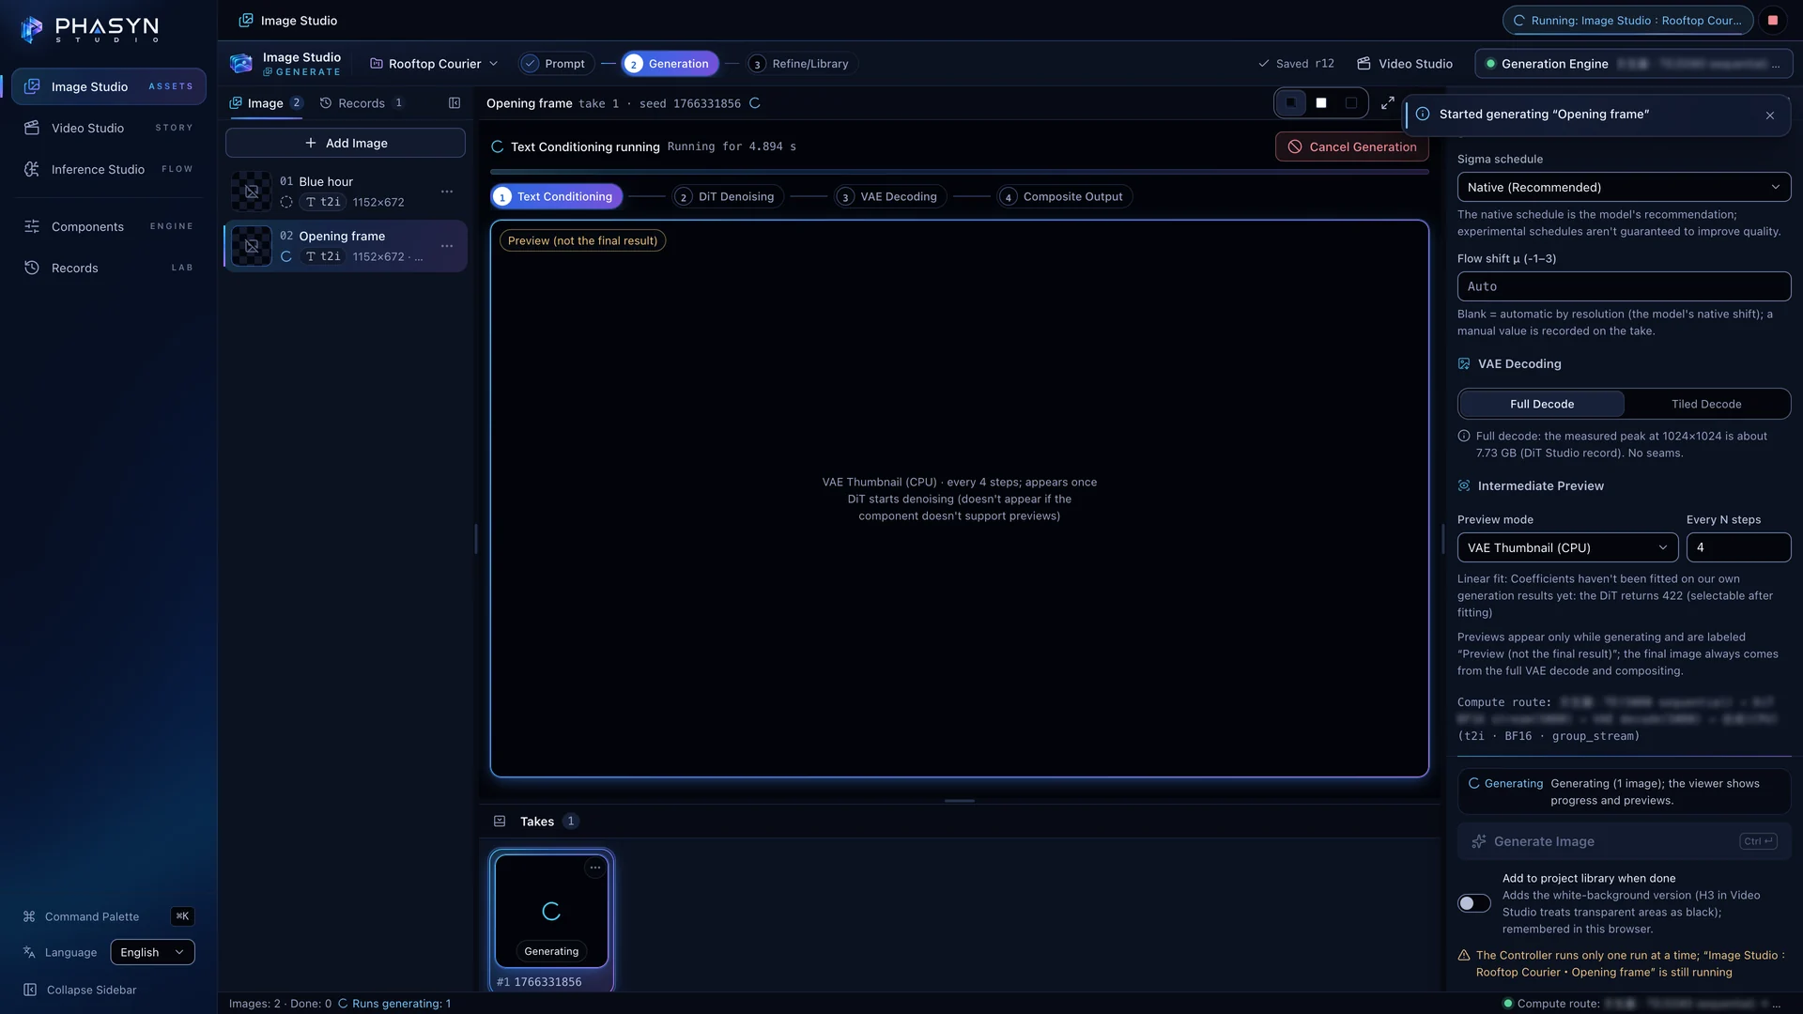Click the full decode info icon
Image resolution: width=1803 pixels, height=1014 pixels.
(1464, 437)
